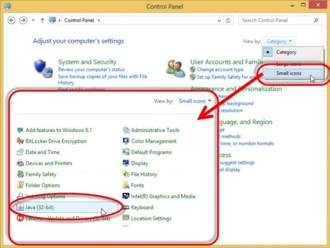Open Fonts
The image size is (330, 248).
coord(137,185)
